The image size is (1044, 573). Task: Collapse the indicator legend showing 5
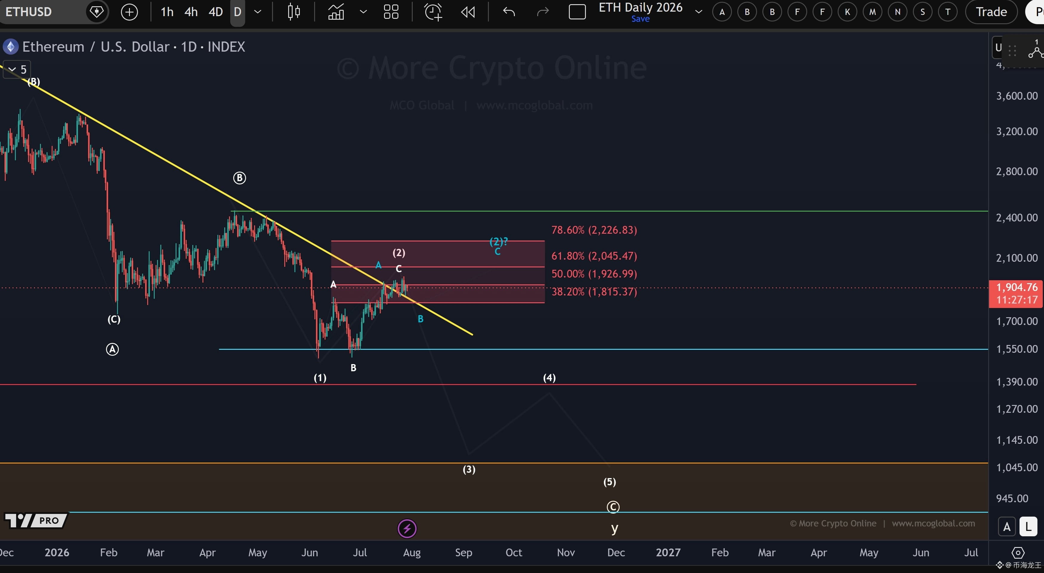point(17,70)
